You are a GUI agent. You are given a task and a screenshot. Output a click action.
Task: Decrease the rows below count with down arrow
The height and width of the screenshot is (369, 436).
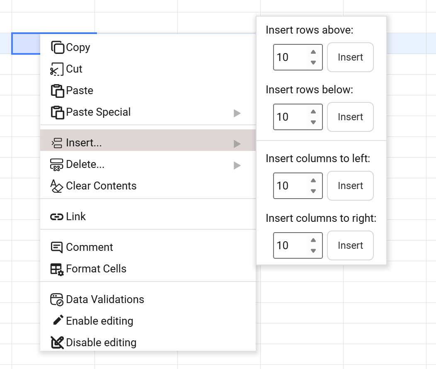(x=313, y=122)
